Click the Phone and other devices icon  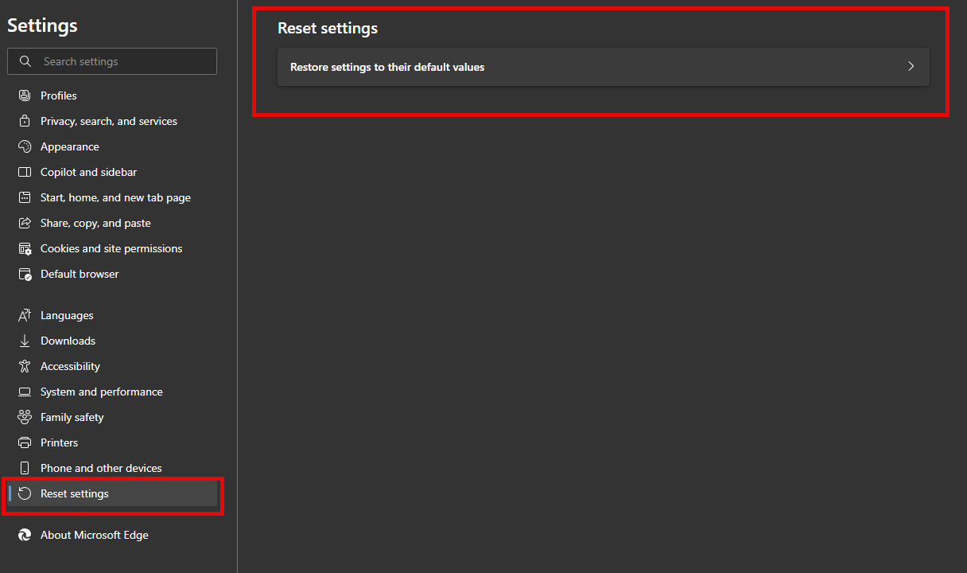click(x=25, y=468)
